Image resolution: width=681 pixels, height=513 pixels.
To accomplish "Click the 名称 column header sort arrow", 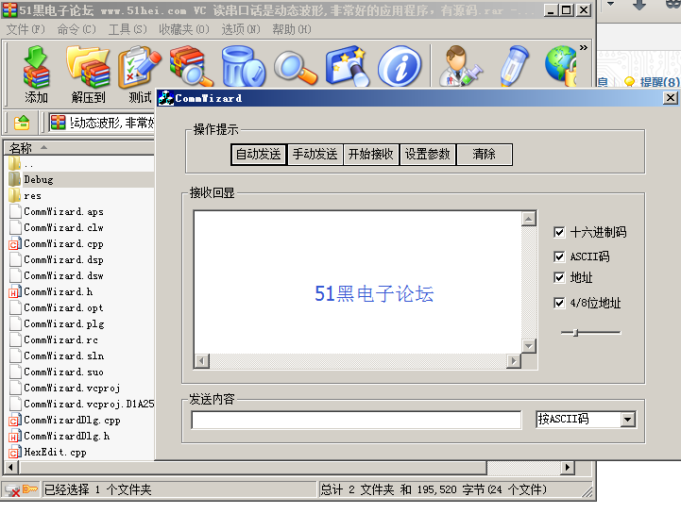I will pyautogui.click(x=43, y=148).
